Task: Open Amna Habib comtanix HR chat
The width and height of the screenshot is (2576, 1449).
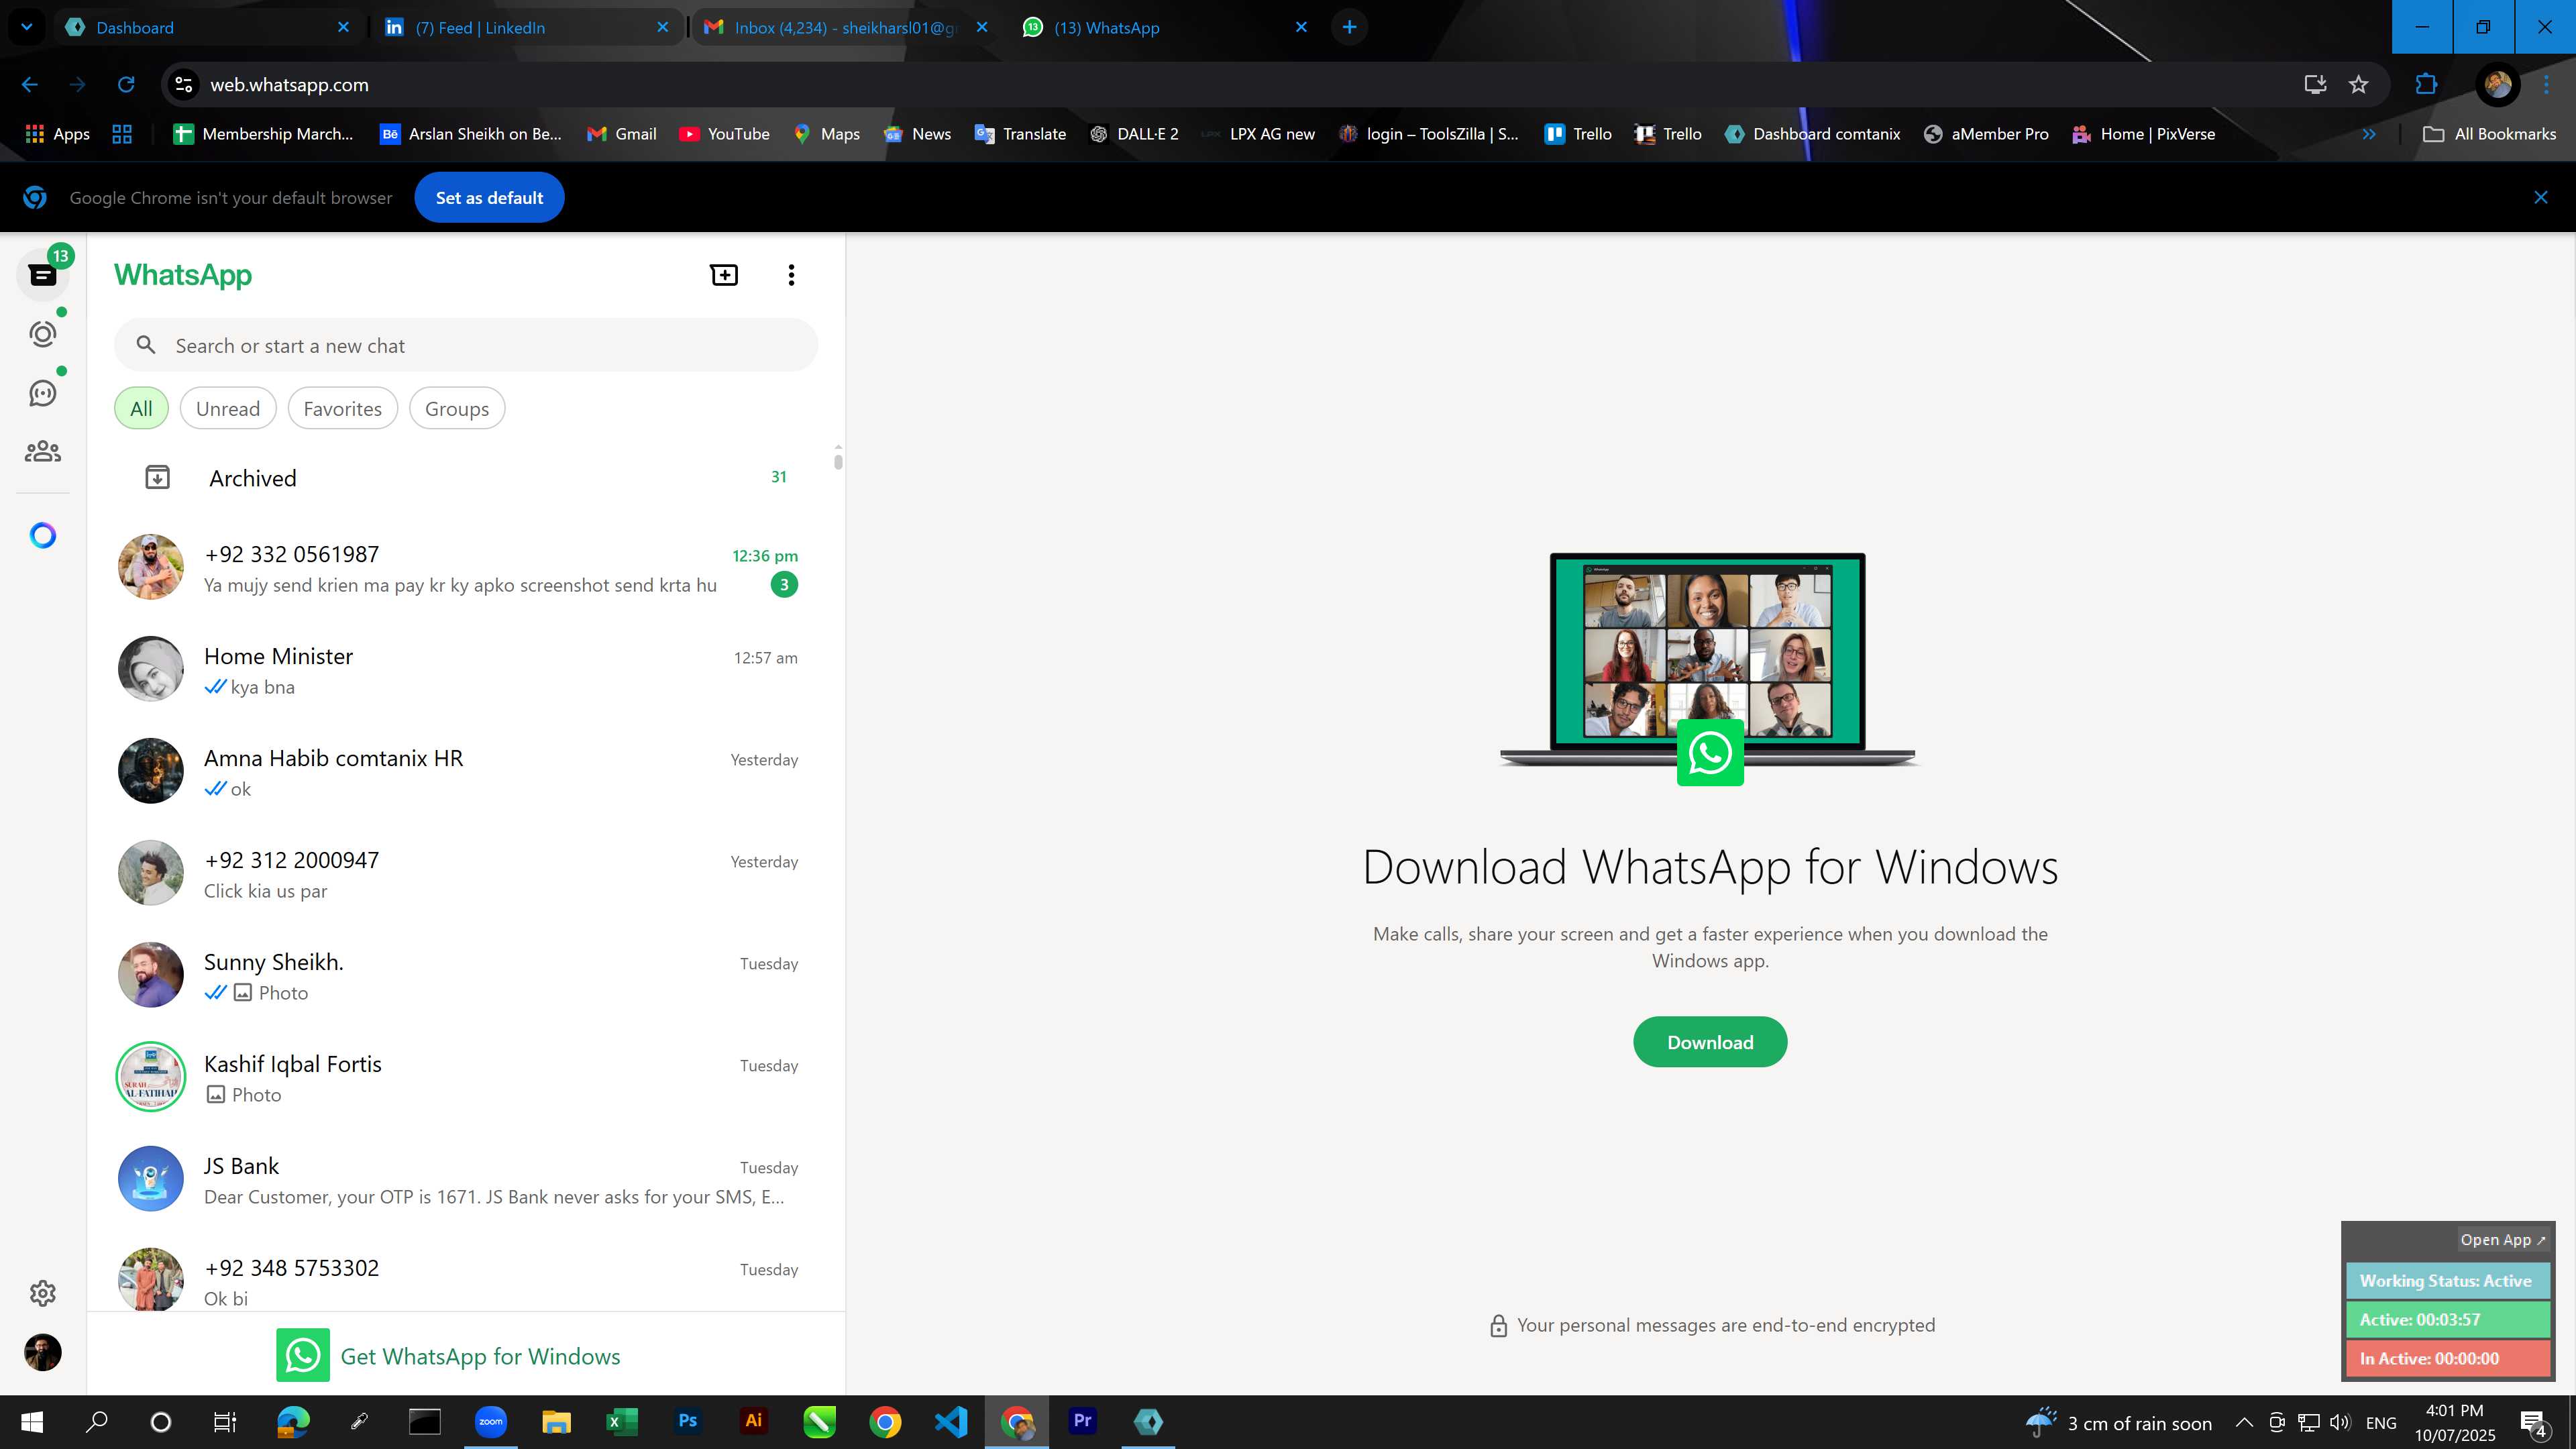Action: click(466, 772)
